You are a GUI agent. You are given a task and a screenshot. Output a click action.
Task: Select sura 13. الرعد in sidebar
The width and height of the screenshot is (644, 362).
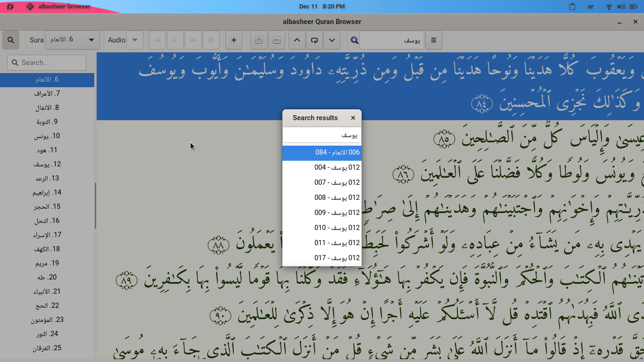47,178
